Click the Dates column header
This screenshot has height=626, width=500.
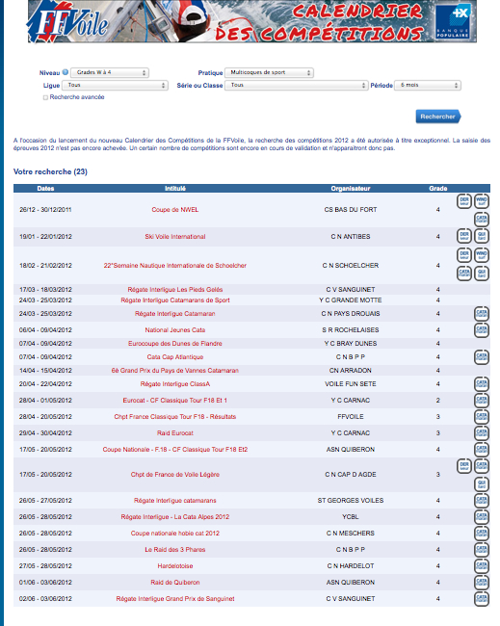45,189
